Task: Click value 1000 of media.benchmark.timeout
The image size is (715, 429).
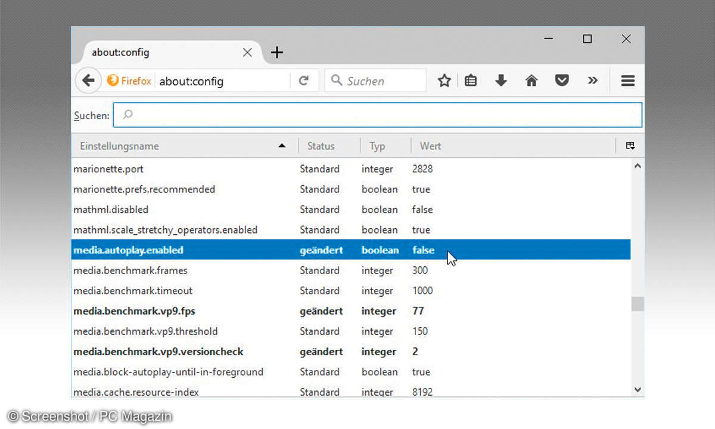Action: tap(422, 291)
